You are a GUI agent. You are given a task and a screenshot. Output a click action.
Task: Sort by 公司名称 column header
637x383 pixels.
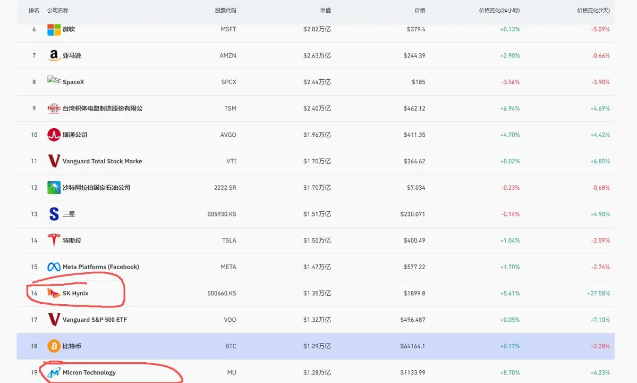pyautogui.click(x=58, y=10)
